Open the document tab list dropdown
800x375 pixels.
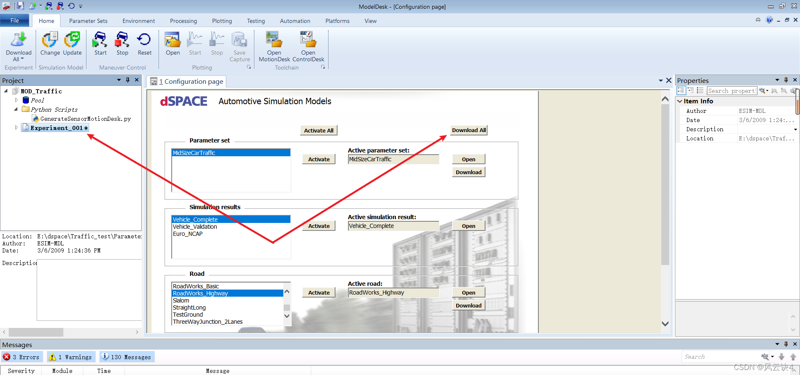coord(661,80)
